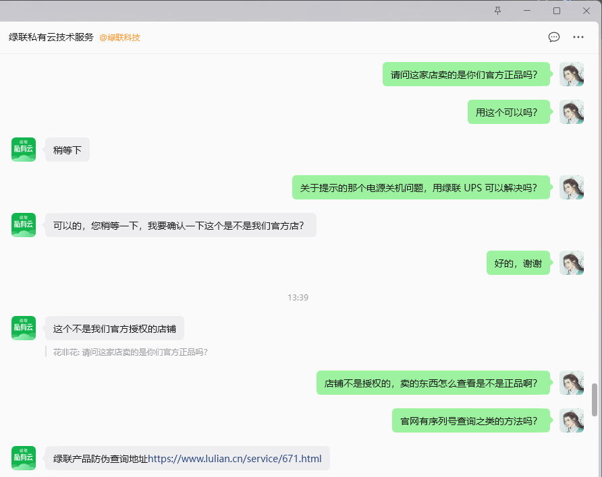Click user avatar beside 请问这家店卖的是你们官方正品吗
Viewport: 602px width, 477px height.
click(571, 74)
